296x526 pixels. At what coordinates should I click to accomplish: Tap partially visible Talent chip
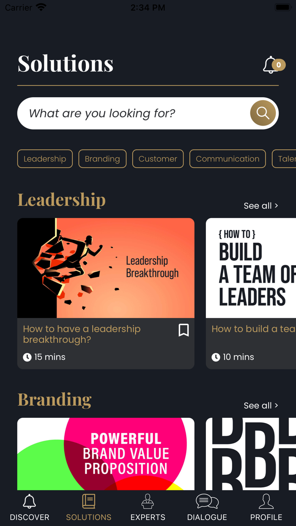[284, 159]
